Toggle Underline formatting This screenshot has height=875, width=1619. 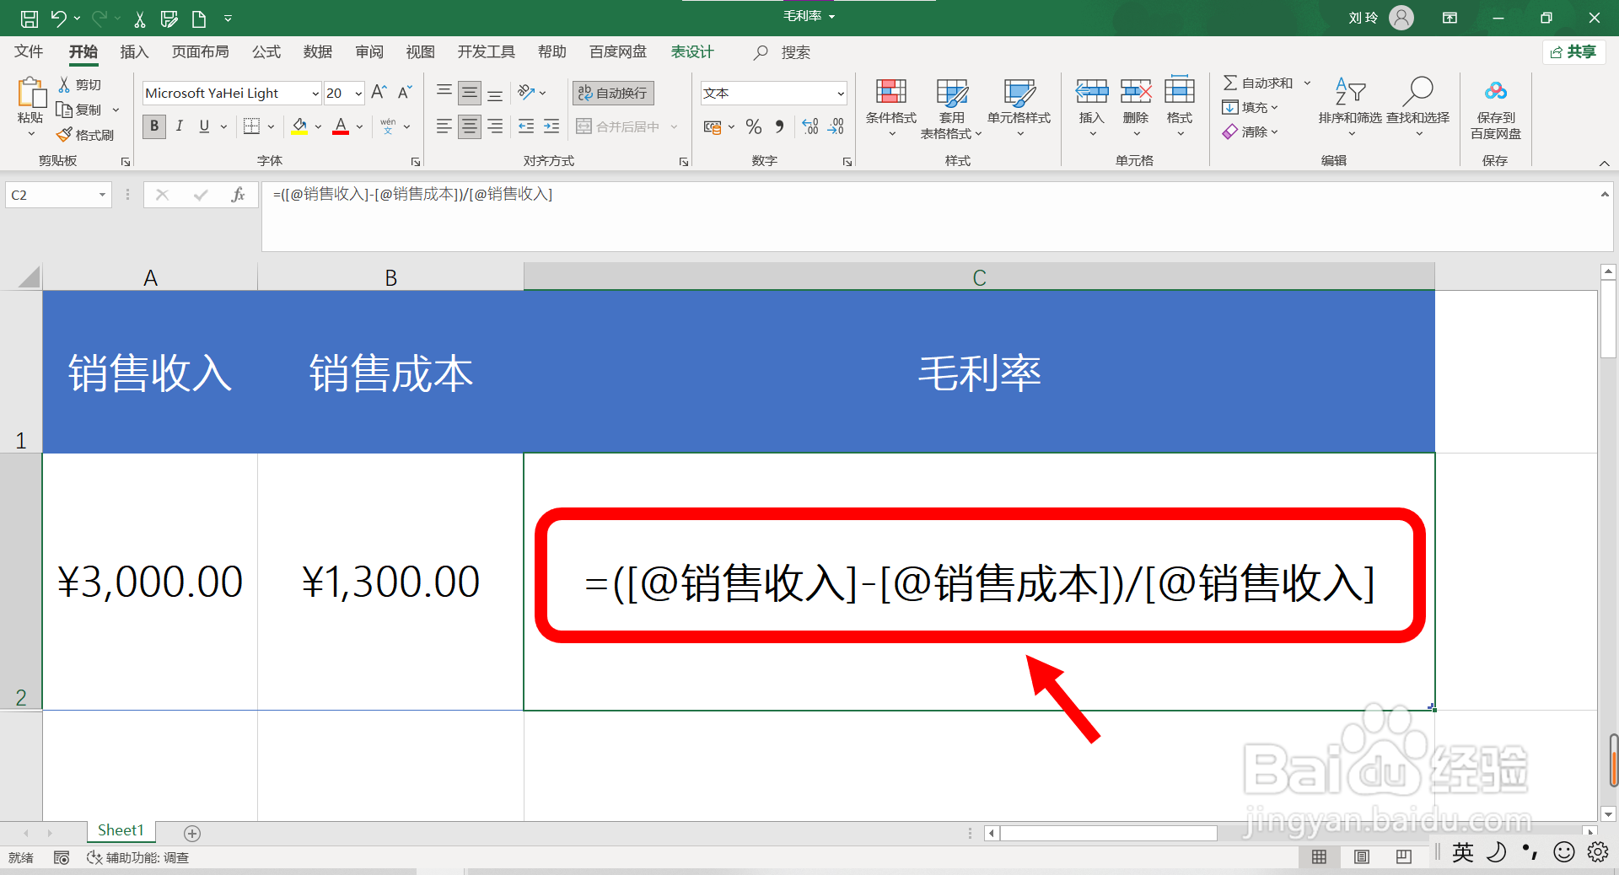pyautogui.click(x=204, y=126)
